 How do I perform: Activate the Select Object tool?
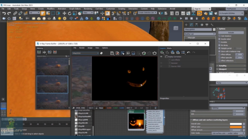pos(43,14)
